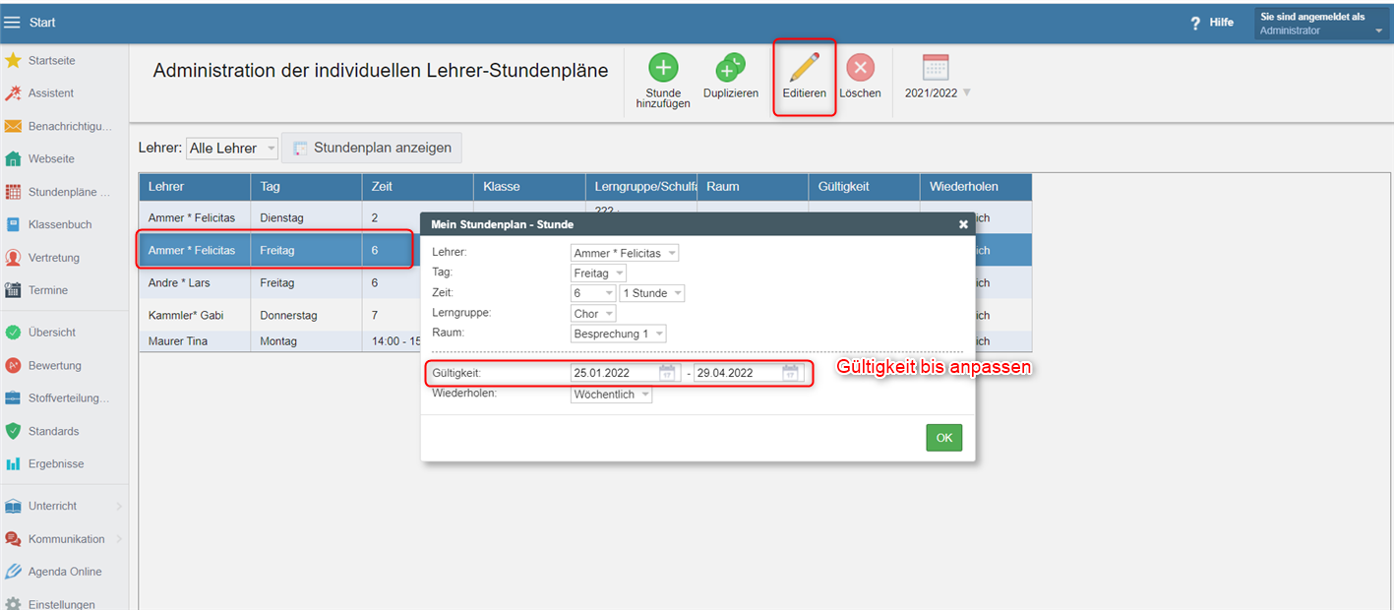1394x610 pixels.
Task: Click the Standards shield icon
Action: tap(13, 431)
